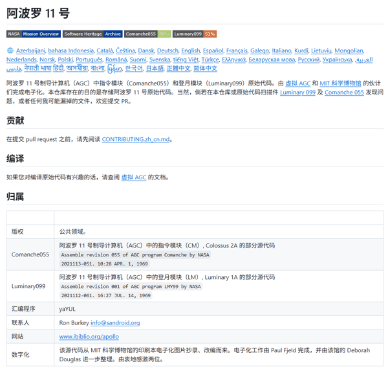Open the Software Heritage Archive badge
The height and width of the screenshot is (371, 388).
coord(92,34)
